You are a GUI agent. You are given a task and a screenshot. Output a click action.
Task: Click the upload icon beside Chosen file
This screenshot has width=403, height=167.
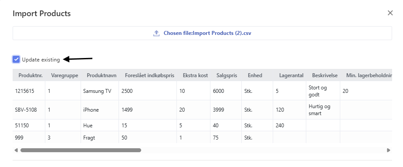[x=156, y=33]
